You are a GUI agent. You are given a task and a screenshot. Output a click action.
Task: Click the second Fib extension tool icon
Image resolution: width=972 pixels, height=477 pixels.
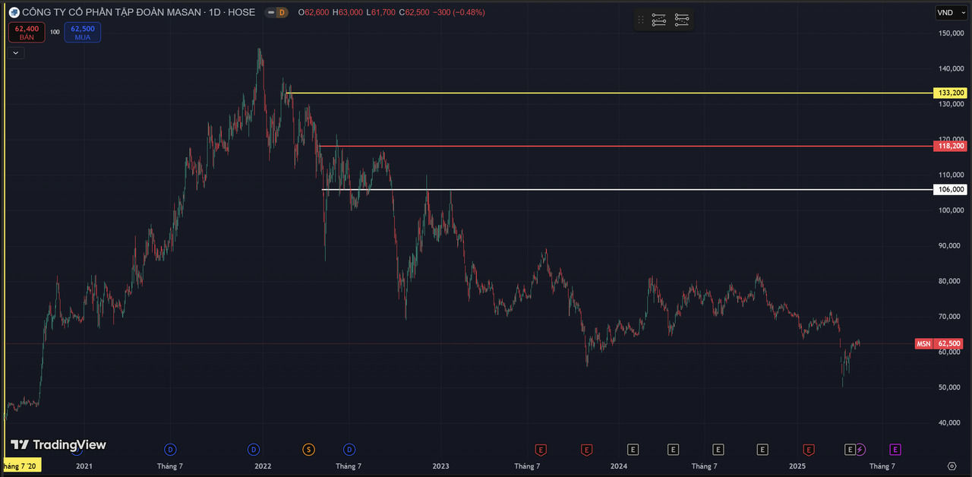[682, 20]
